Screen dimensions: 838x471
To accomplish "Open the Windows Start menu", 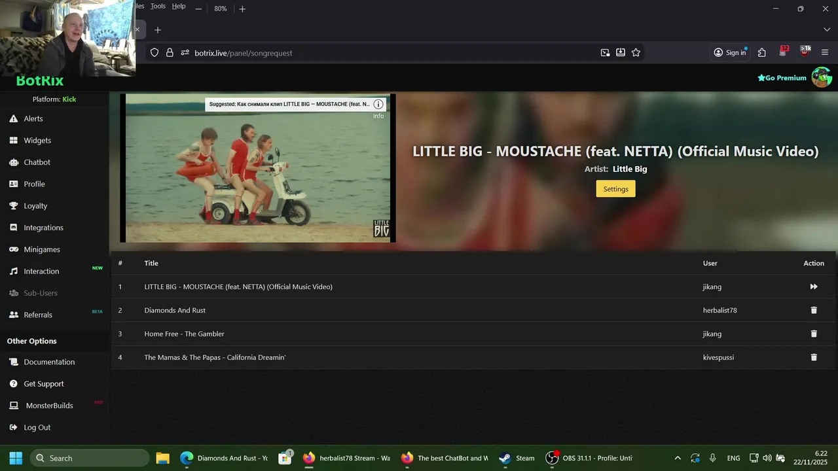I will tap(16, 458).
